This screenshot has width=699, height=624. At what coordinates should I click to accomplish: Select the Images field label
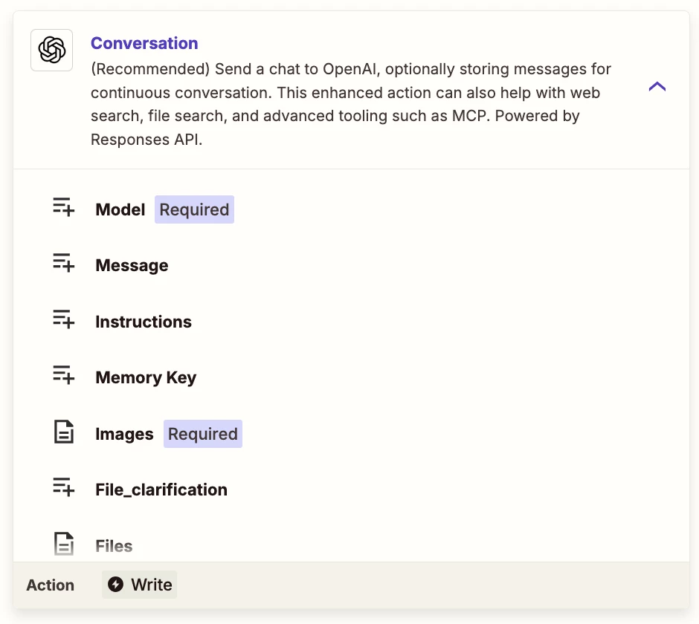tap(124, 435)
